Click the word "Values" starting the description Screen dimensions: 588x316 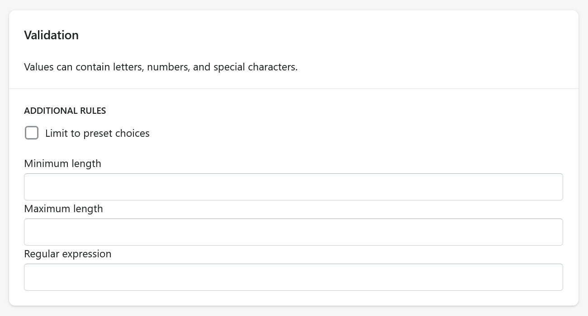39,67
